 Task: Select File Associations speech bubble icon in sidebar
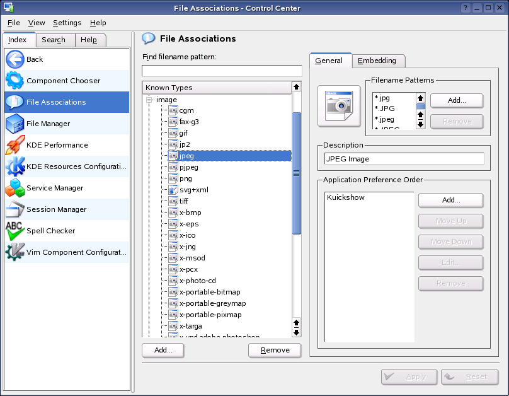[x=15, y=102]
